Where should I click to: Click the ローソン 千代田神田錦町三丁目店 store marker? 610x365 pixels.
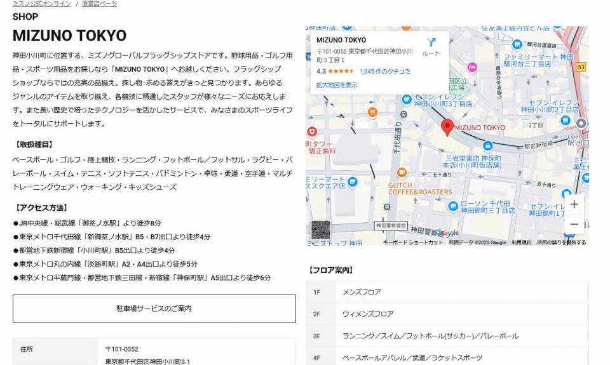coord(452,206)
